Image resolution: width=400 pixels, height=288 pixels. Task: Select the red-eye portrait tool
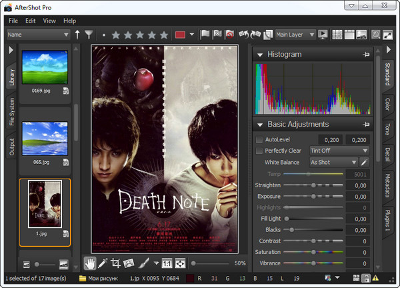(129, 263)
